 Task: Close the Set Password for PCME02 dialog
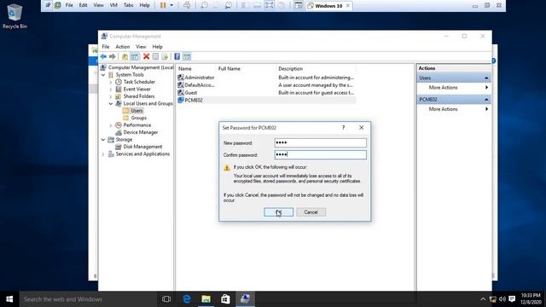coord(362,128)
